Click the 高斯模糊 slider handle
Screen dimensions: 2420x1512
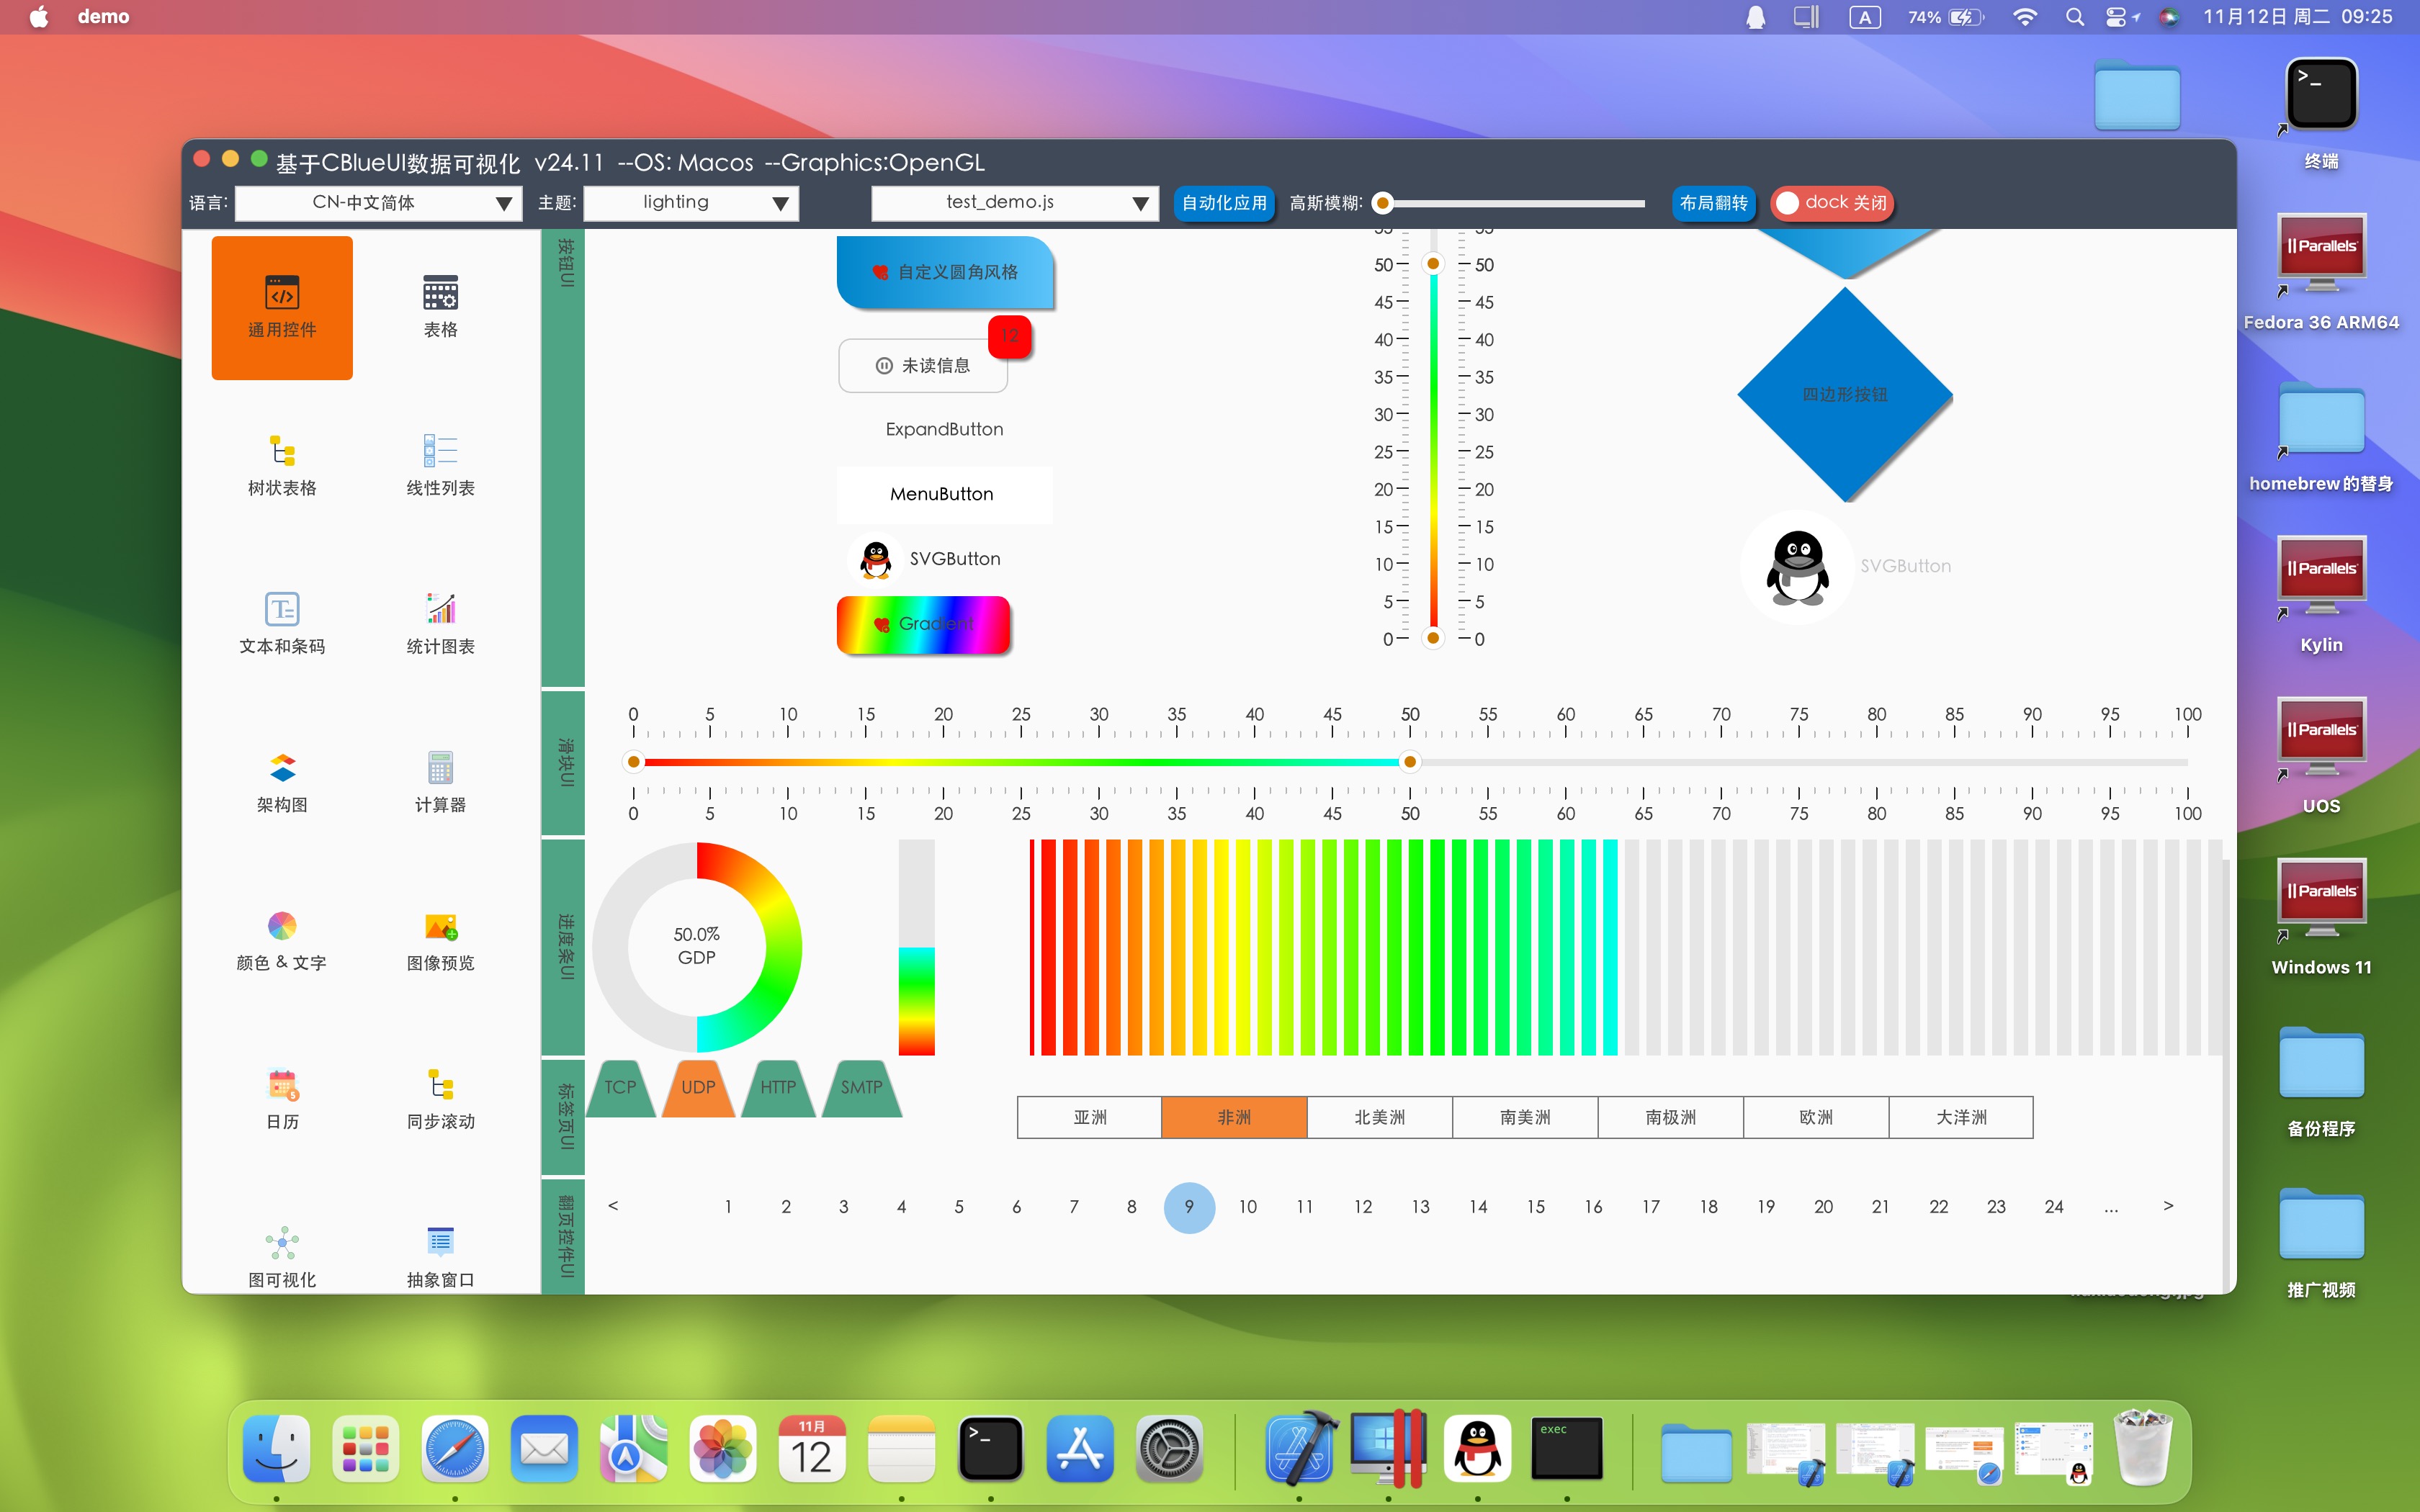click(x=1383, y=203)
